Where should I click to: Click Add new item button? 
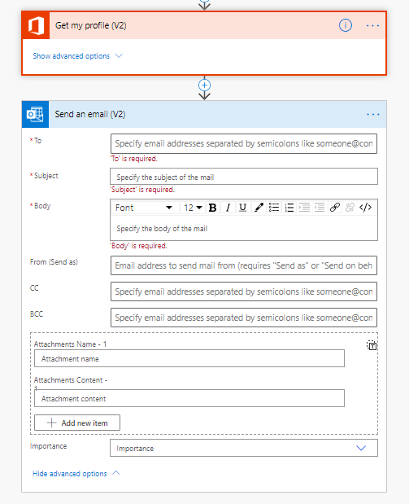77,423
